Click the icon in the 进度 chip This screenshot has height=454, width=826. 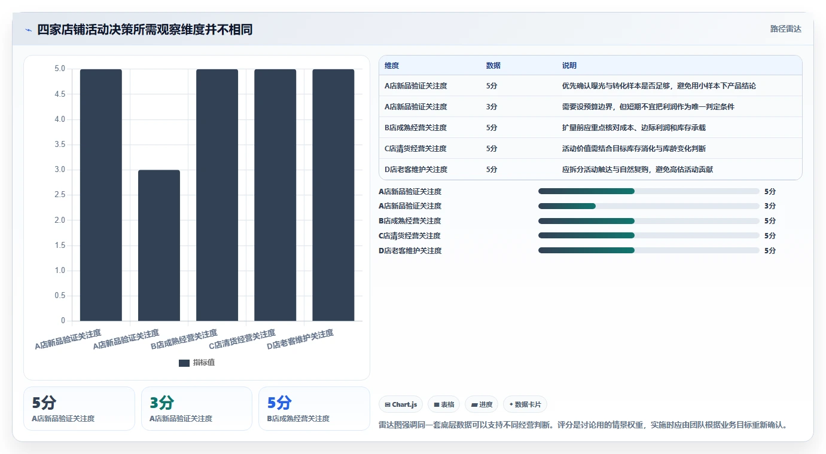pyautogui.click(x=474, y=404)
